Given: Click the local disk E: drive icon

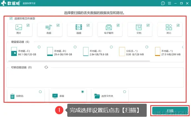Looking at the screenshot, I should click(86, 51).
